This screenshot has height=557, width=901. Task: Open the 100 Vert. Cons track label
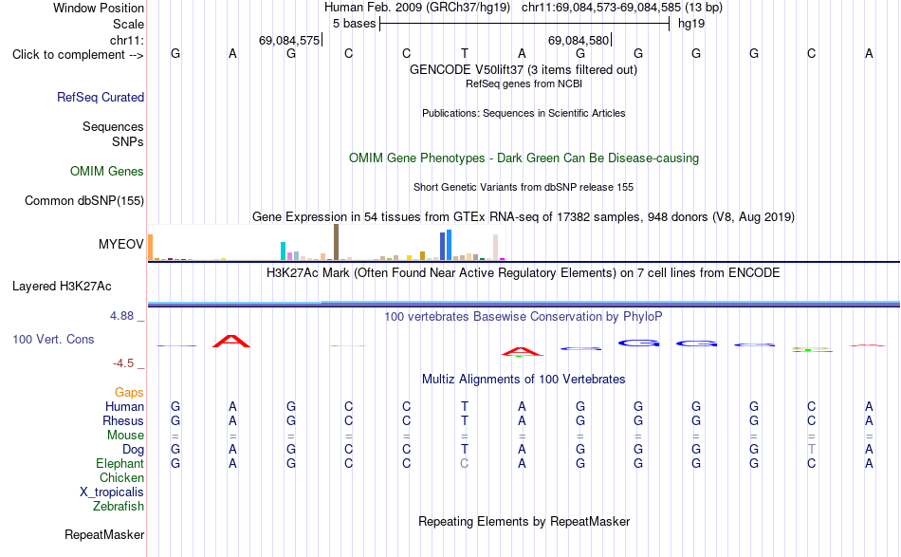click(53, 339)
